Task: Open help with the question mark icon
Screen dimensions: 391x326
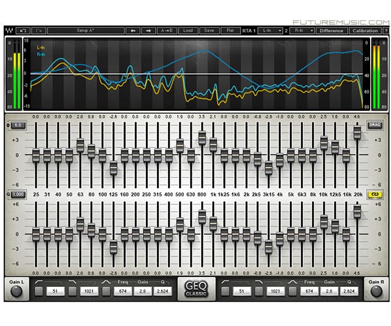Action: tap(386, 31)
